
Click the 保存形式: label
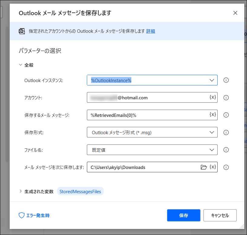pos(34,133)
